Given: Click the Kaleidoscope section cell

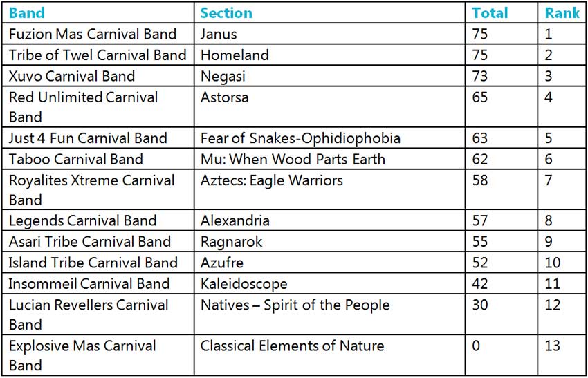Looking at the screenshot, I should 244,283.
